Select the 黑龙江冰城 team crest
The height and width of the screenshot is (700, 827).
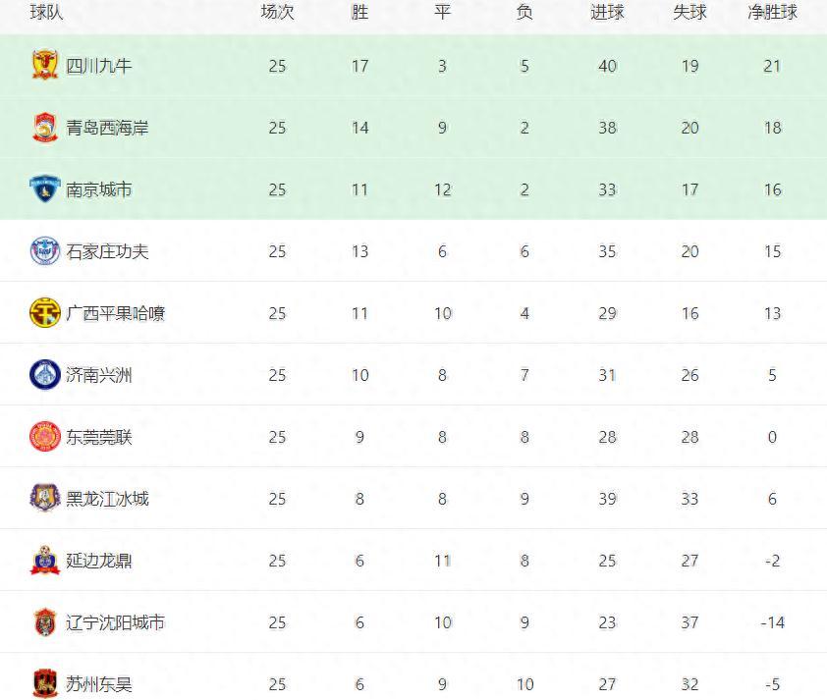pos(45,498)
